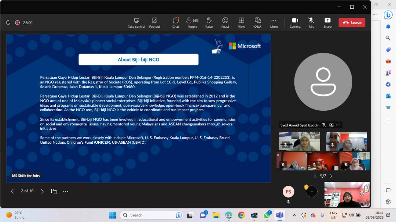Click the About Biji-biji NGO slide title
Viewport: 396px width, 222px height.
[x=138, y=60]
